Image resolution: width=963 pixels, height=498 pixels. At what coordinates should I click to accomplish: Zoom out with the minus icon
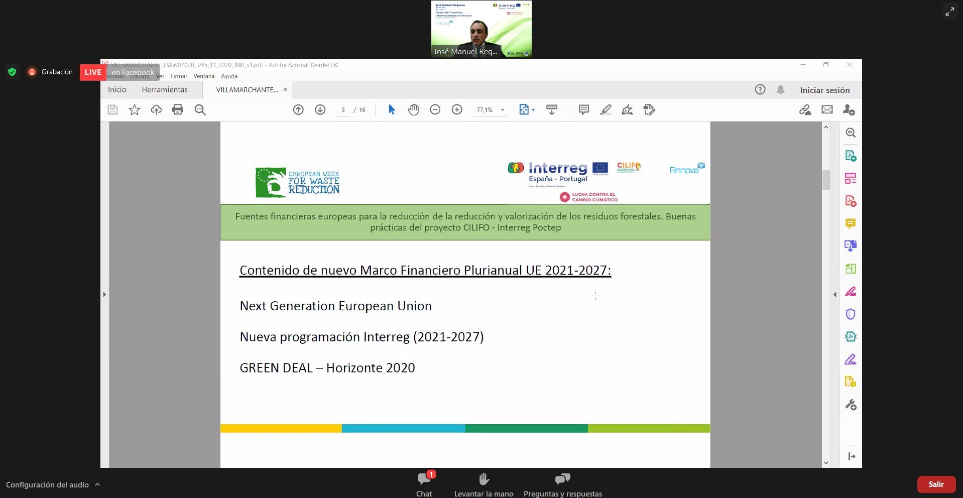click(x=435, y=109)
